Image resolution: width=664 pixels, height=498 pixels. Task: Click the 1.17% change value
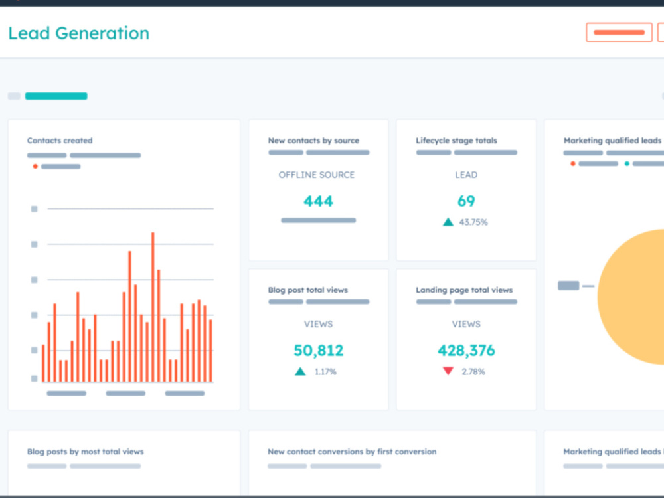coord(325,372)
